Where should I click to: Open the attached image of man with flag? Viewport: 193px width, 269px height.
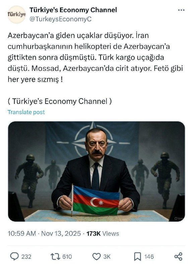96,171
